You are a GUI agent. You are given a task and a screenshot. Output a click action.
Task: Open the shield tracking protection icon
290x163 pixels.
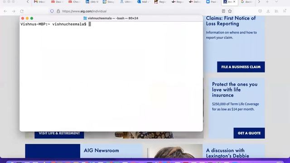click(52, 11)
